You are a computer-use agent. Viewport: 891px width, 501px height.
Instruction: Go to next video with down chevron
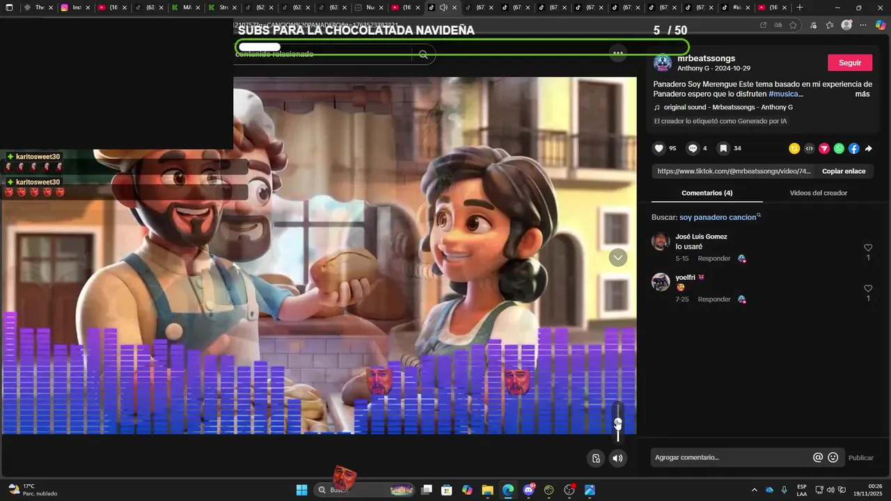point(618,257)
